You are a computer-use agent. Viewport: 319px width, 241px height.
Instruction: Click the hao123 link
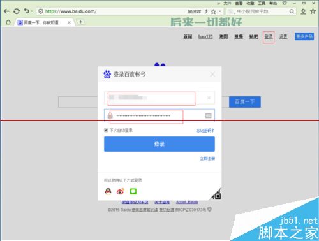[x=205, y=36]
